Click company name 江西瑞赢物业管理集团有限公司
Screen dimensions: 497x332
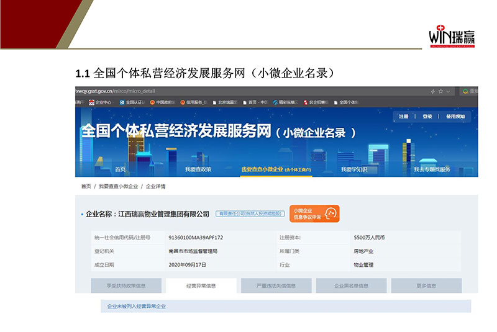pos(163,214)
